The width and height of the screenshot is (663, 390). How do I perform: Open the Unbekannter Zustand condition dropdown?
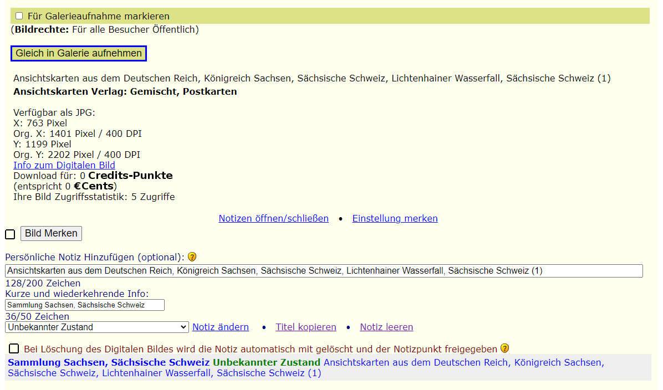pyautogui.click(x=97, y=327)
